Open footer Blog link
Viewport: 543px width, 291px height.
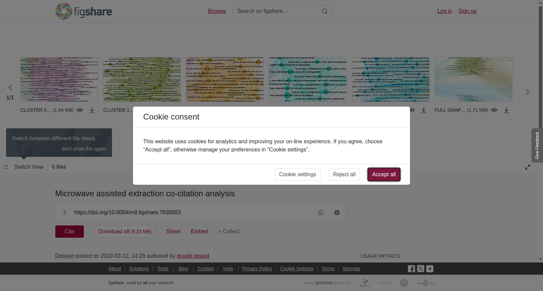click(183, 269)
